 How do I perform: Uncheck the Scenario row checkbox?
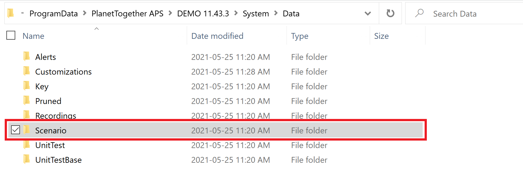16,129
